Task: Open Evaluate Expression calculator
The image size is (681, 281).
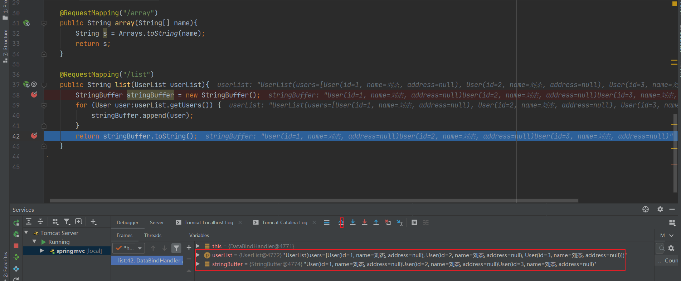Action: 414,222
